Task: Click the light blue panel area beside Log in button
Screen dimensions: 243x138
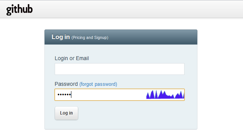Action: (132, 113)
